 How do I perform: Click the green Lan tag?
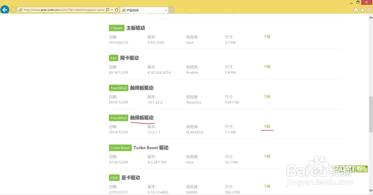113,58
